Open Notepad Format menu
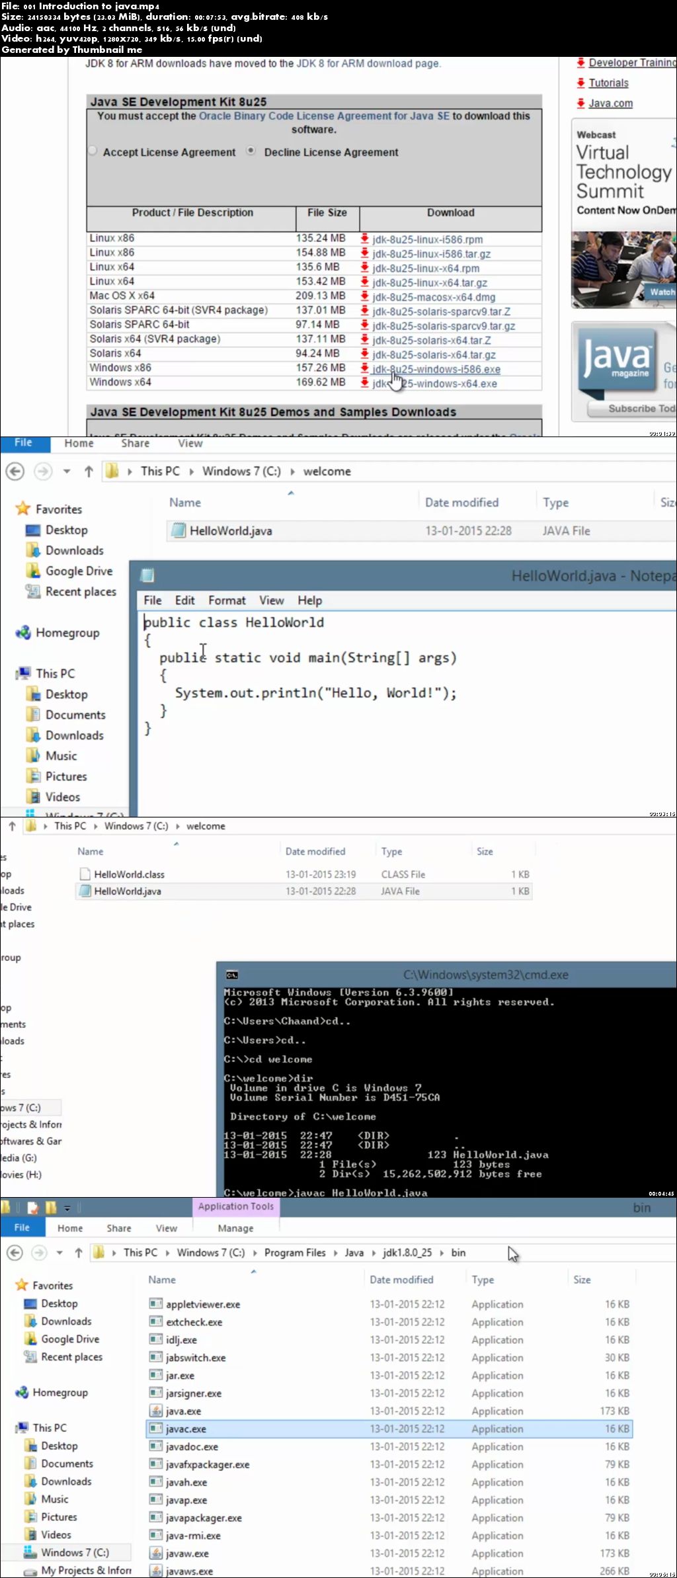The image size is (677, 1578). coord(227,600)
